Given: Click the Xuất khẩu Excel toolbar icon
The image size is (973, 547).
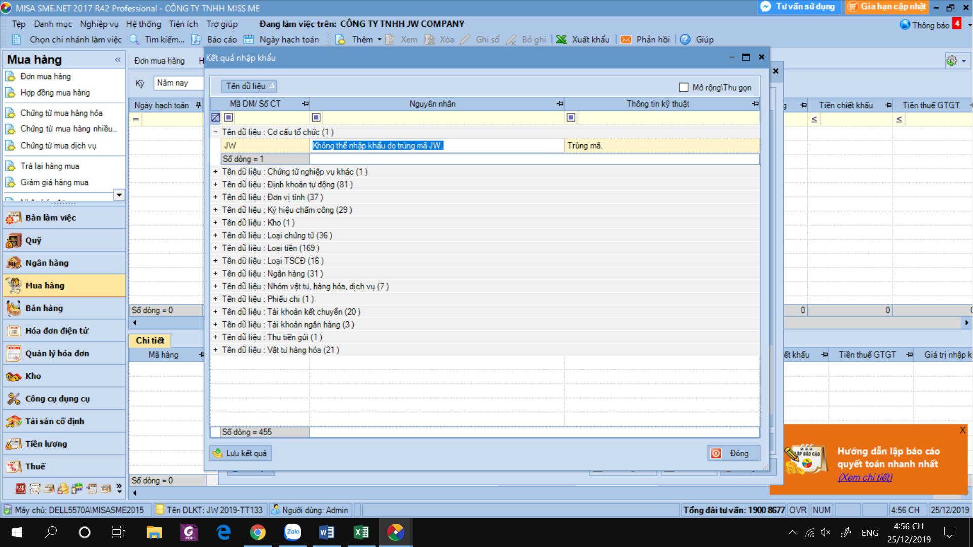Looking at the screenshot, I should click(562, 40).
